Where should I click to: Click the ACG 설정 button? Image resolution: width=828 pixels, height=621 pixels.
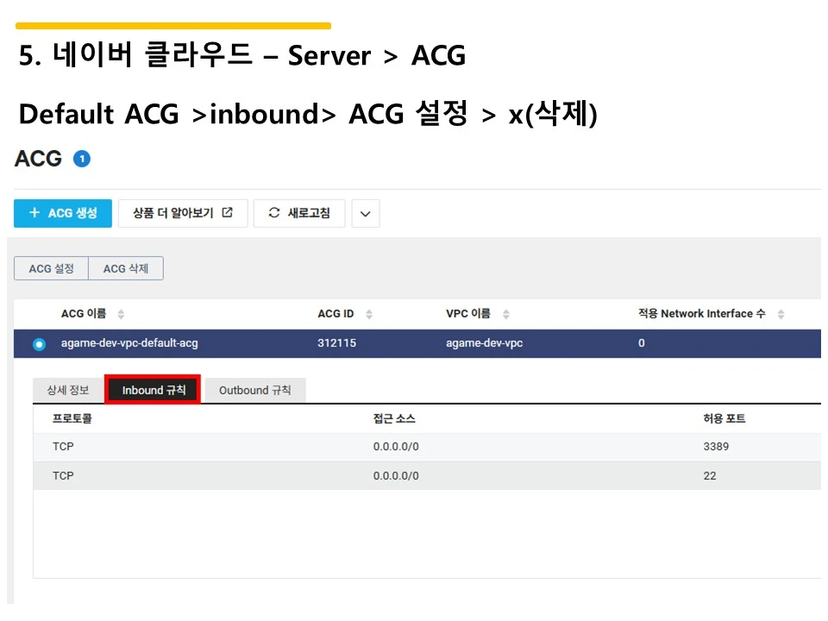(51, 268)
